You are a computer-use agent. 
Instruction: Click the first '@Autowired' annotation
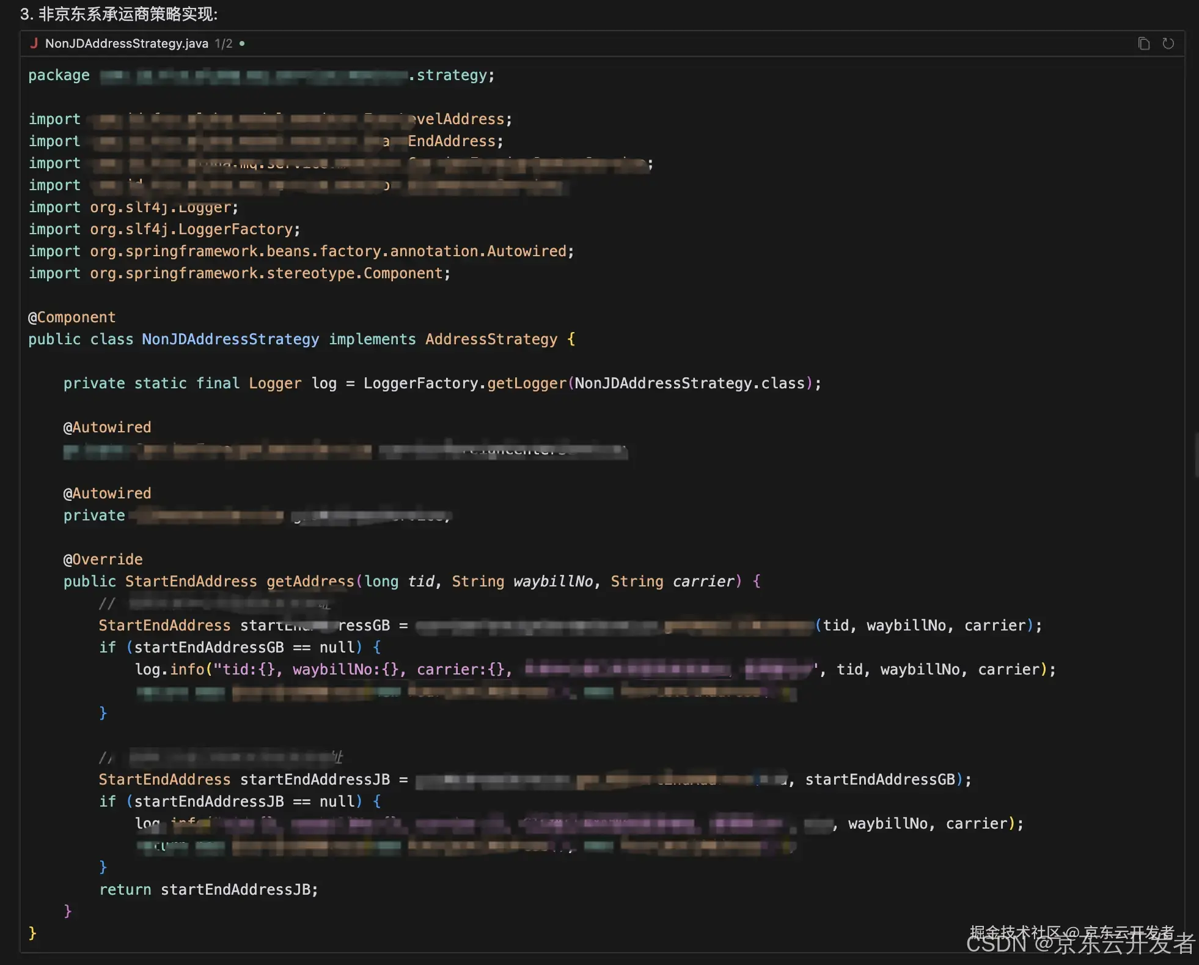[107, 427]
